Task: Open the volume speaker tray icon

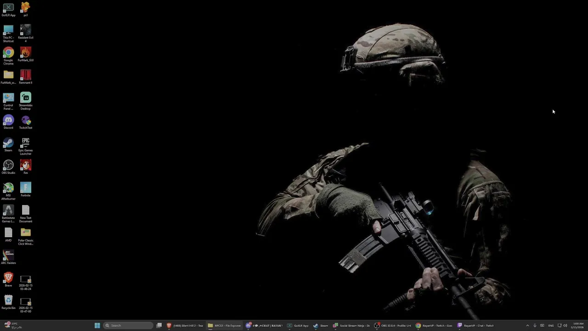Action: pyautogui.click(x=565, y=325)
